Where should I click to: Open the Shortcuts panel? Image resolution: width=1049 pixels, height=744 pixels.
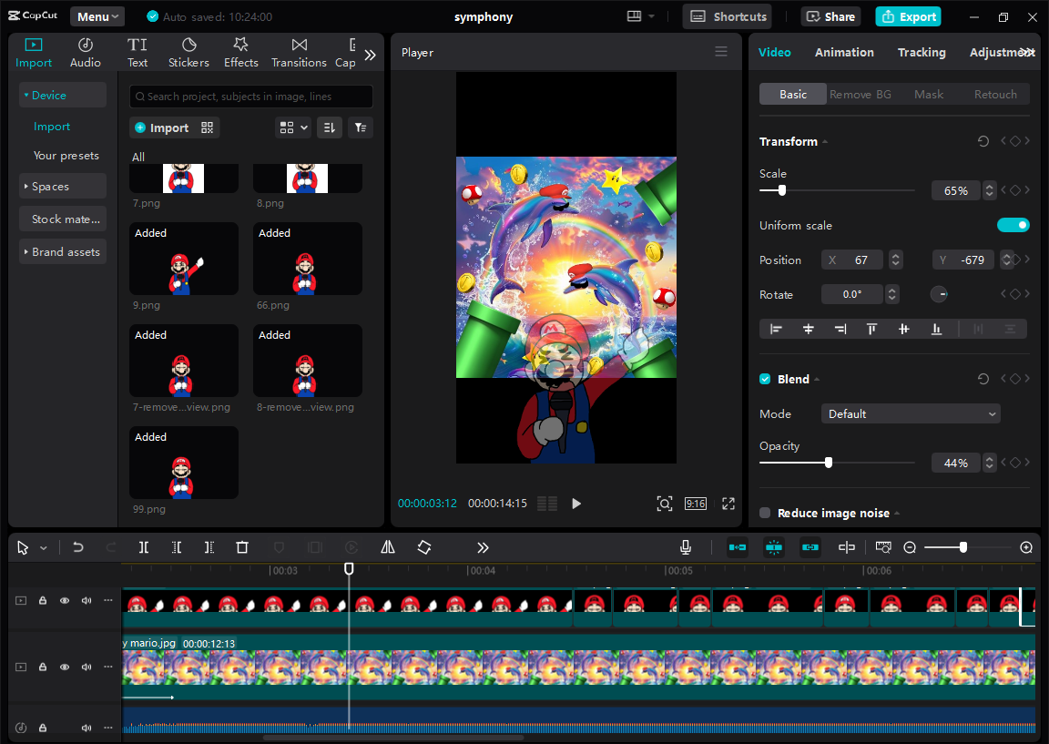728,16
